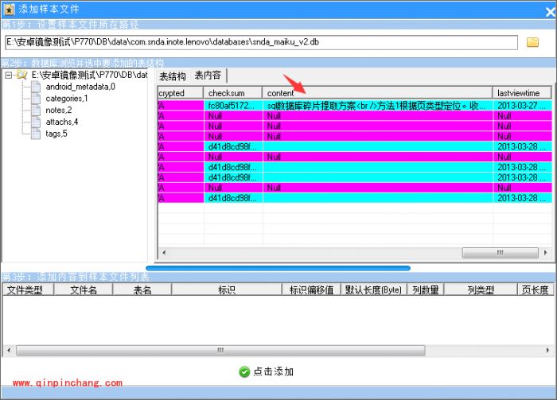Viewport: 557px width, 400px height.
Task: Select the 表内容 tab
Action: pos(209,76)
